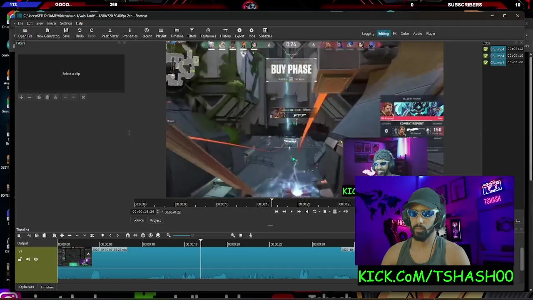Cut the clip with the timeline scissors icon
This screenshot has height=300, width=533.
[x=29, y=235]
